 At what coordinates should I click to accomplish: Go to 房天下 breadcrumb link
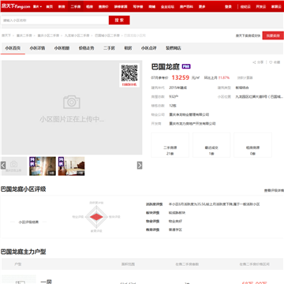(x=6, y=35)
